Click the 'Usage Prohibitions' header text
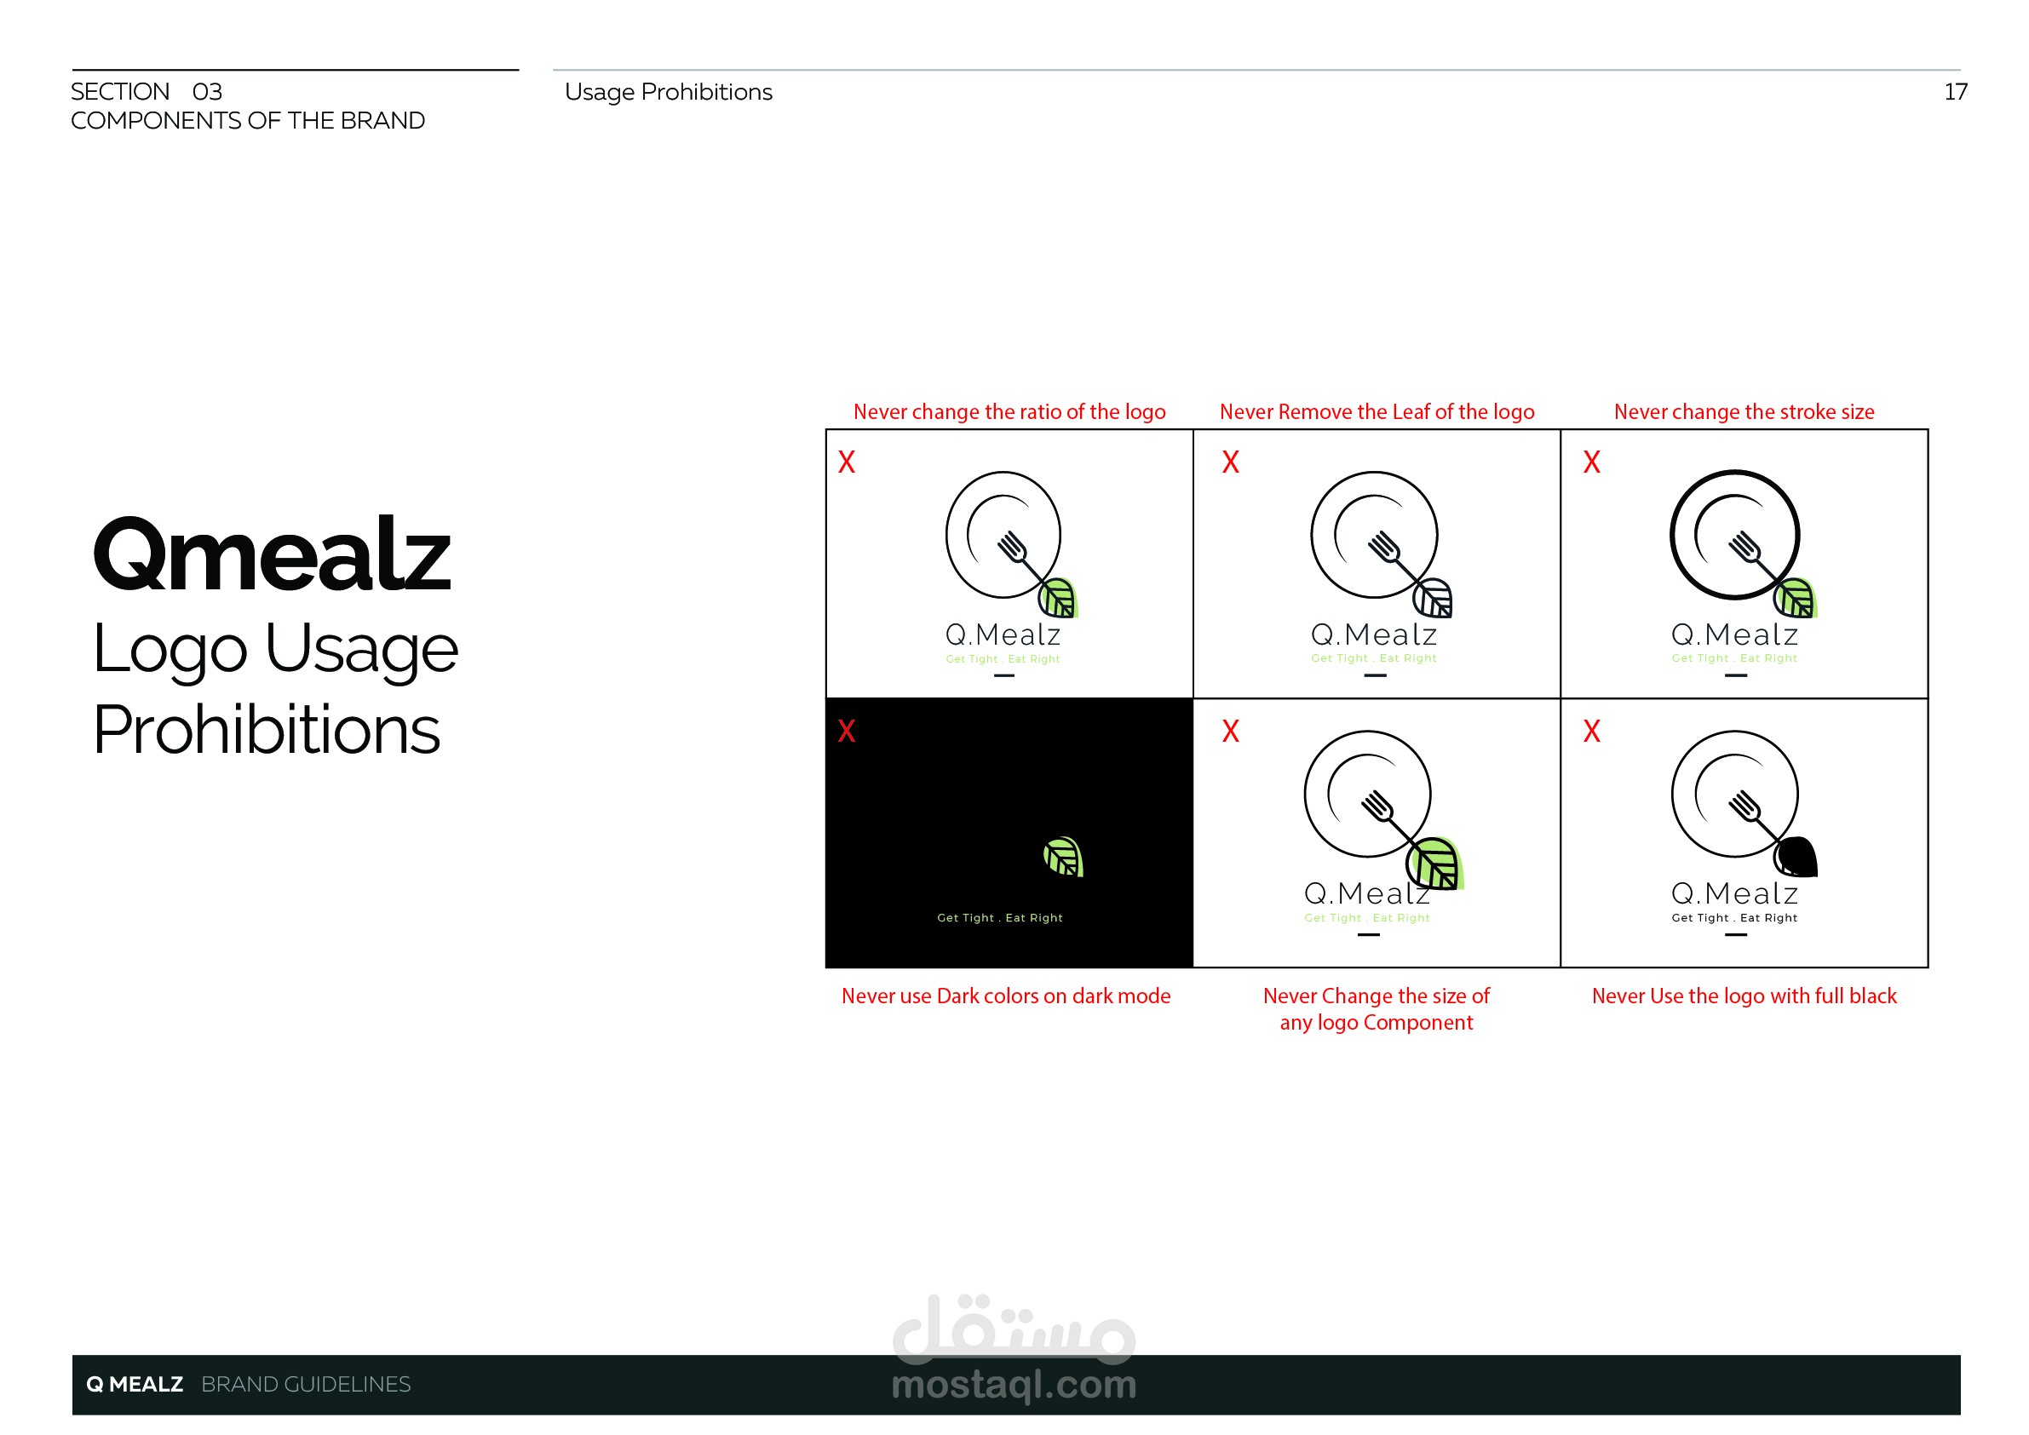 (668, 92)
